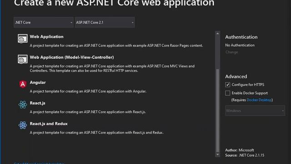Click the template list scrollbar thumb
The image size is (291, 164).
[217, 111]
